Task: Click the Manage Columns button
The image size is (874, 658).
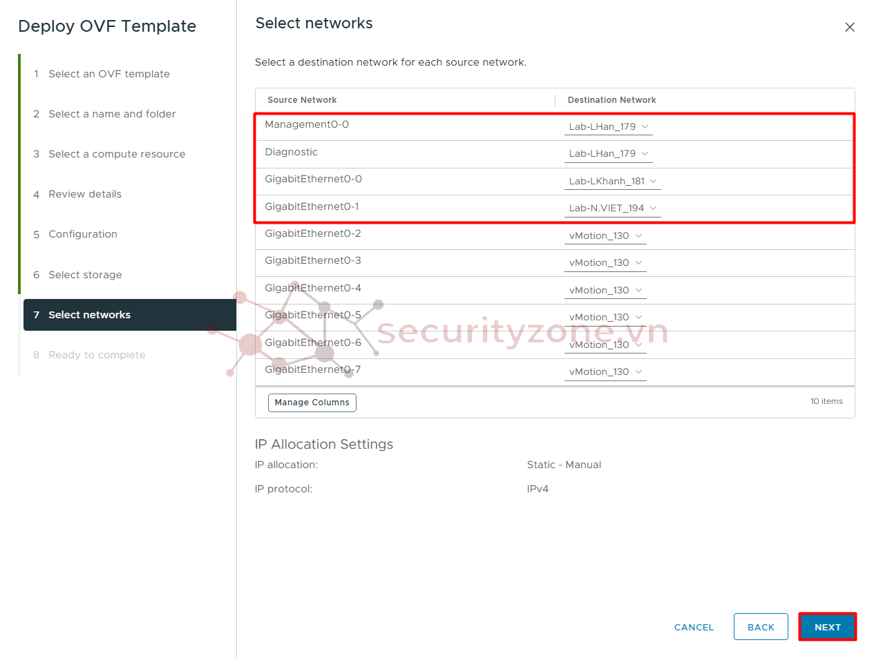Action: pos(312,403)
